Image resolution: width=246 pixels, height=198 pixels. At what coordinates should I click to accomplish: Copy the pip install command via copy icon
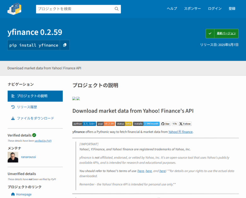pos(65,45)
